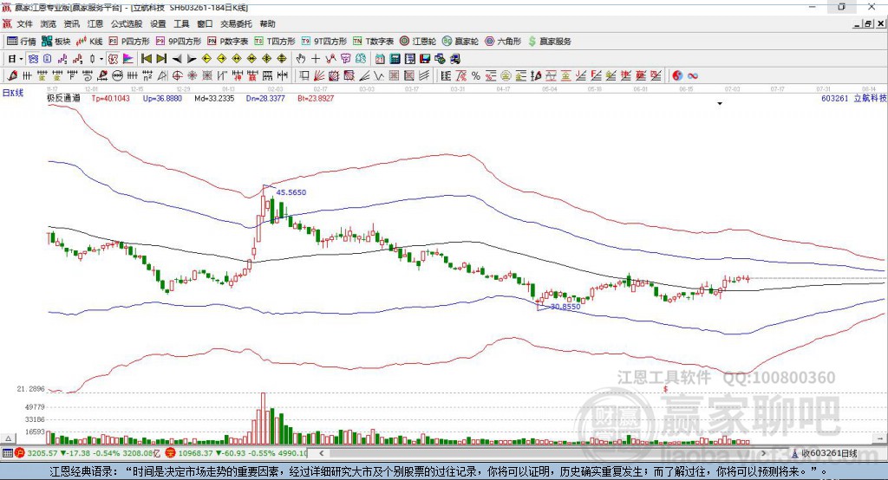Click the 日K线 period label

[13, 93]
